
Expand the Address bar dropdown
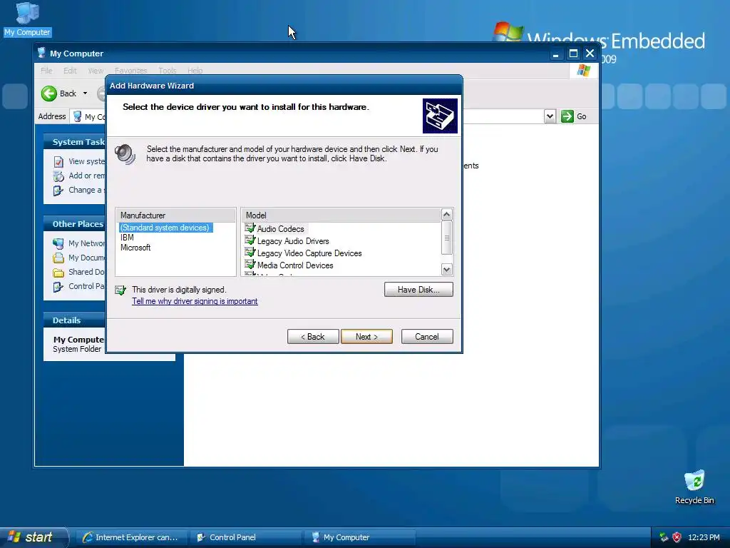coord(550,116)
